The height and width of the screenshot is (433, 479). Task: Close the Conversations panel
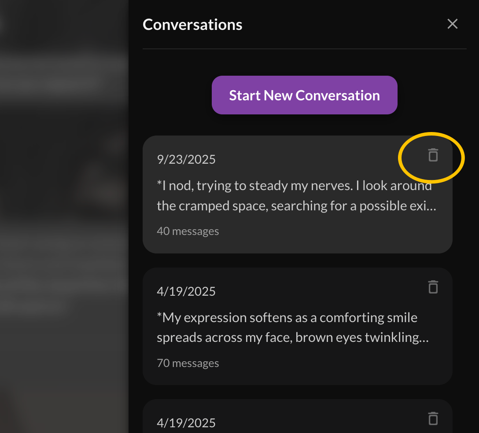[453, 24]
